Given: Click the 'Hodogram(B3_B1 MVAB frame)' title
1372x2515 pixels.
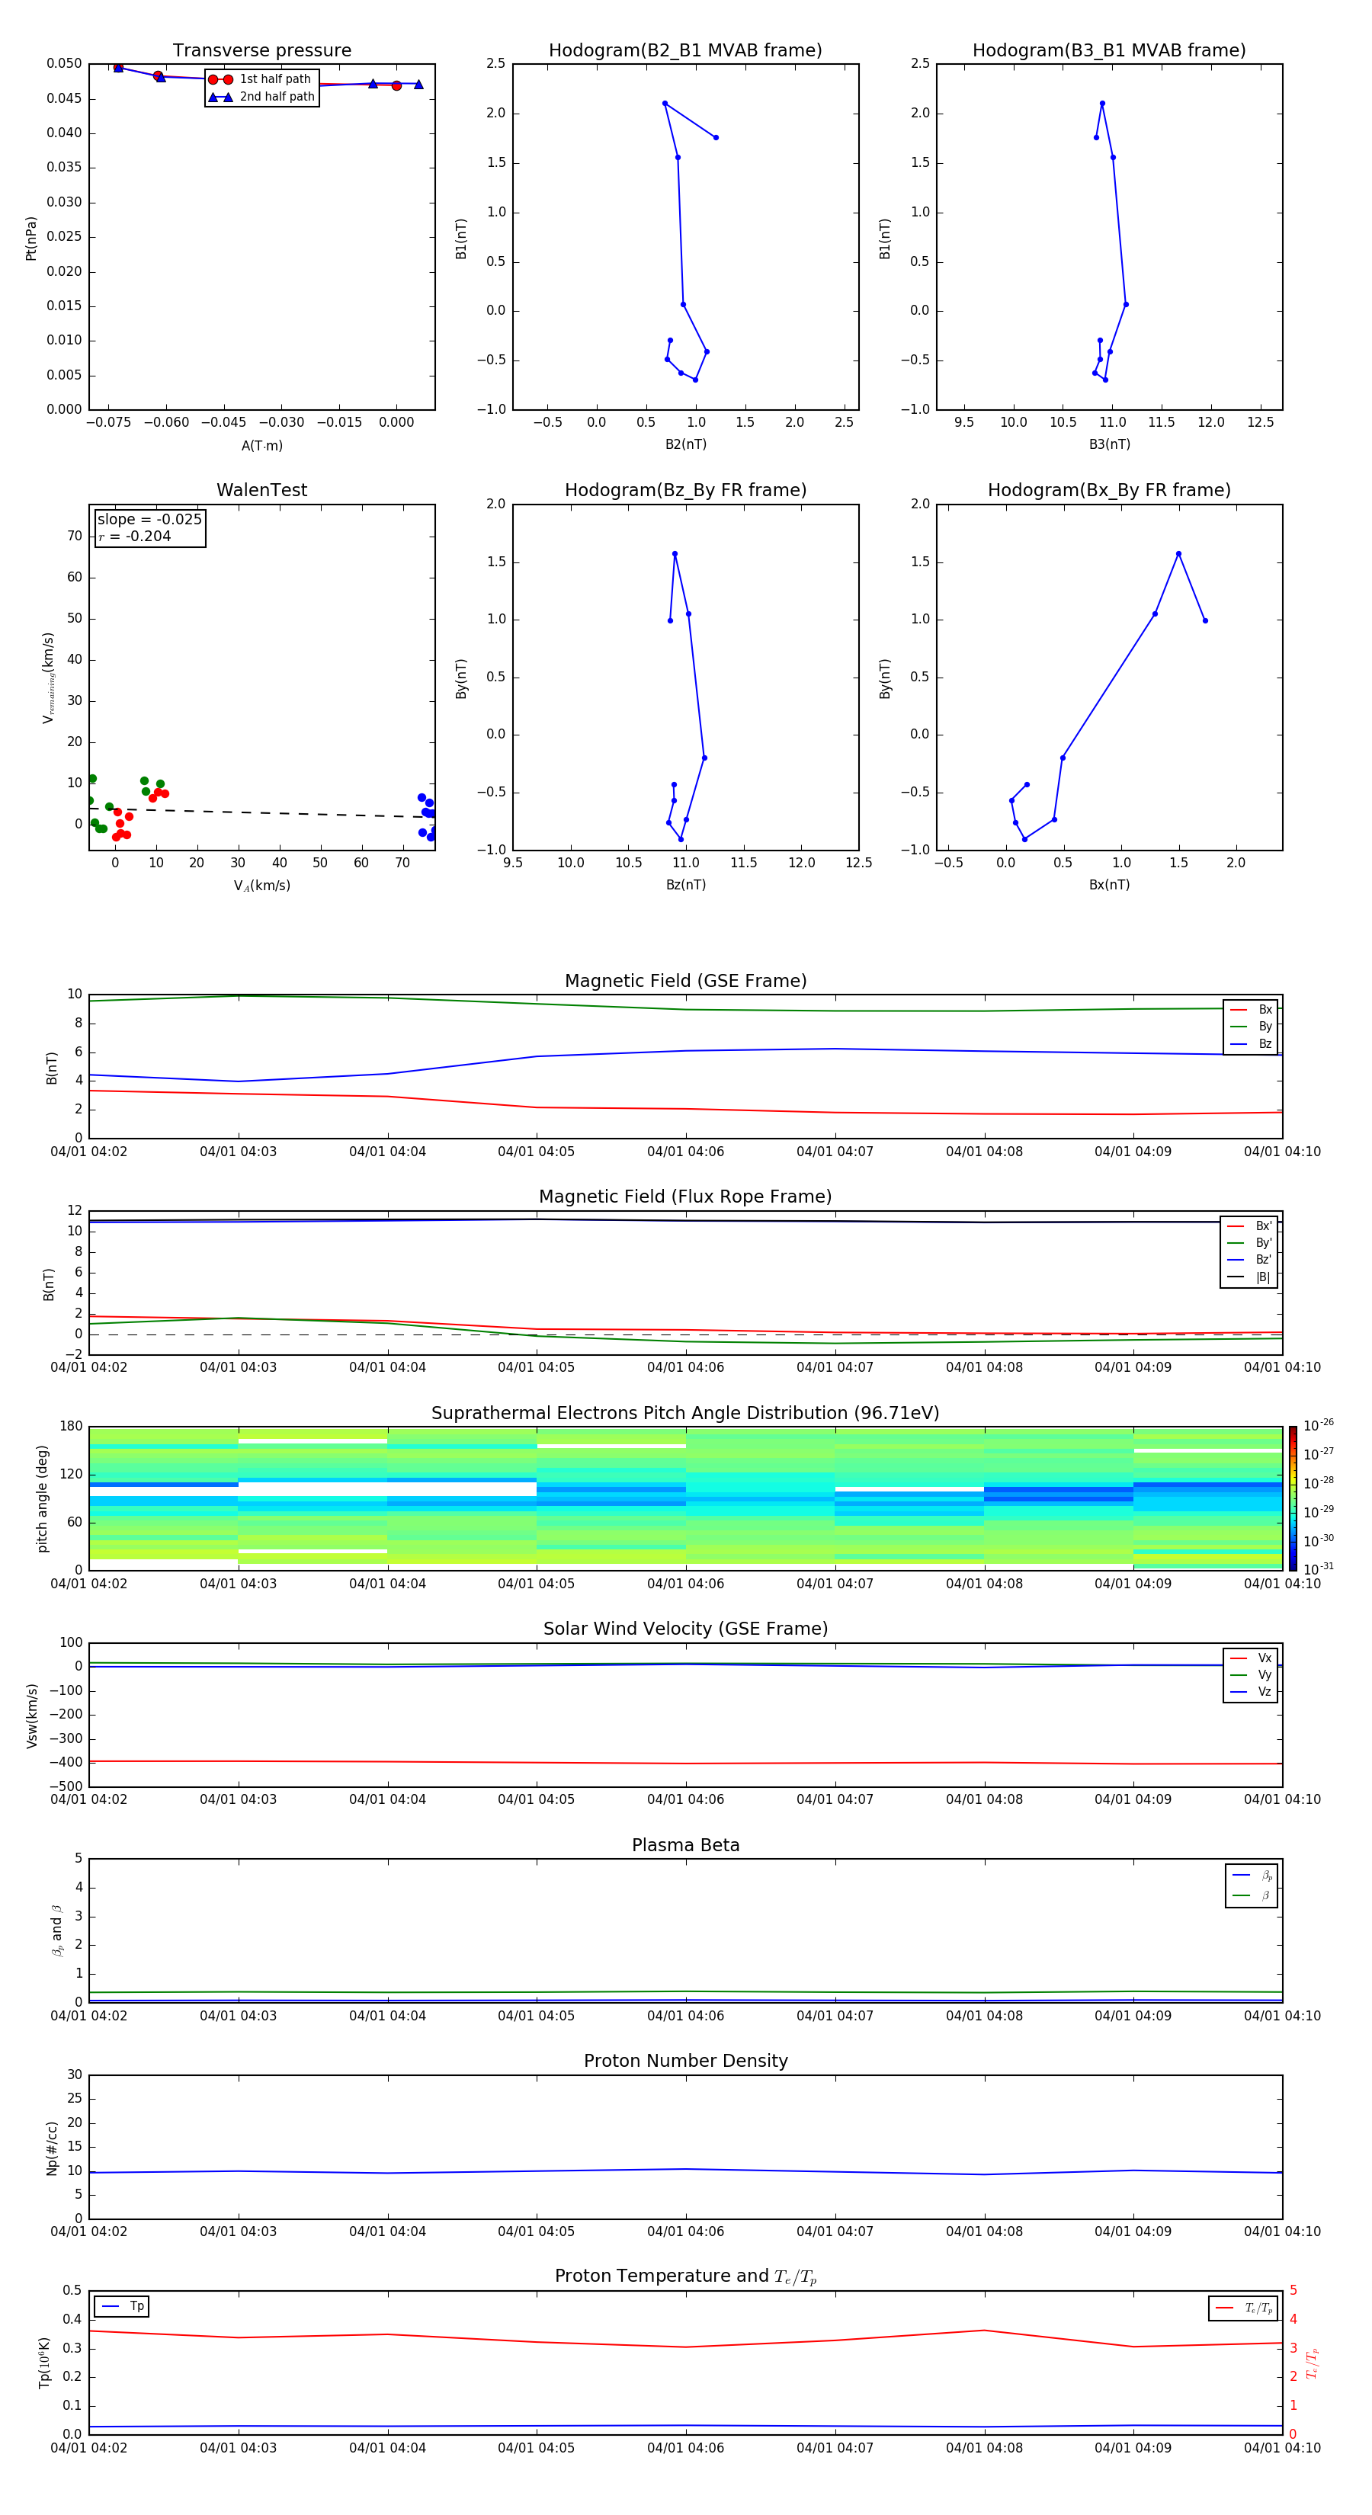Looking at the screenshot, I should (1109, 51).
